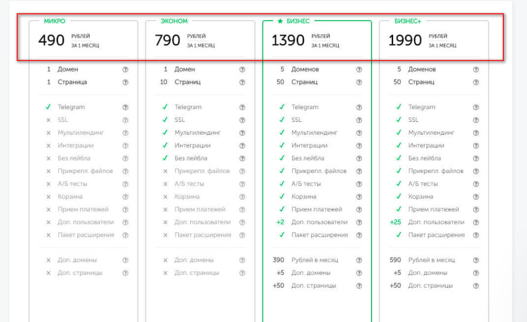Click the Эконом plan name

coord(174,21)
